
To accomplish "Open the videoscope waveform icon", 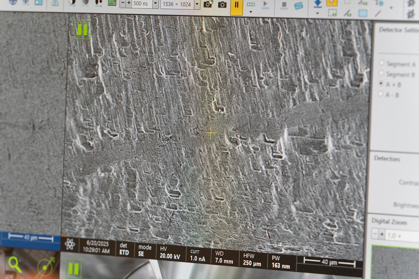I will click(112, 2).
